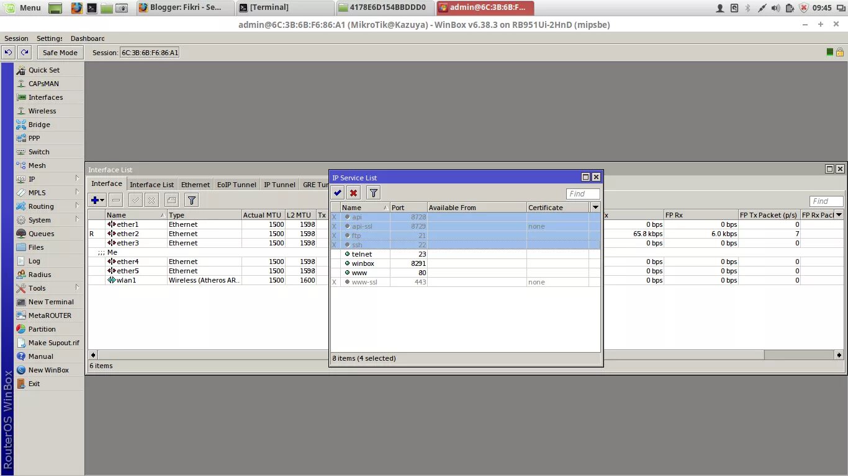Open Settings menu

(50, 38)
